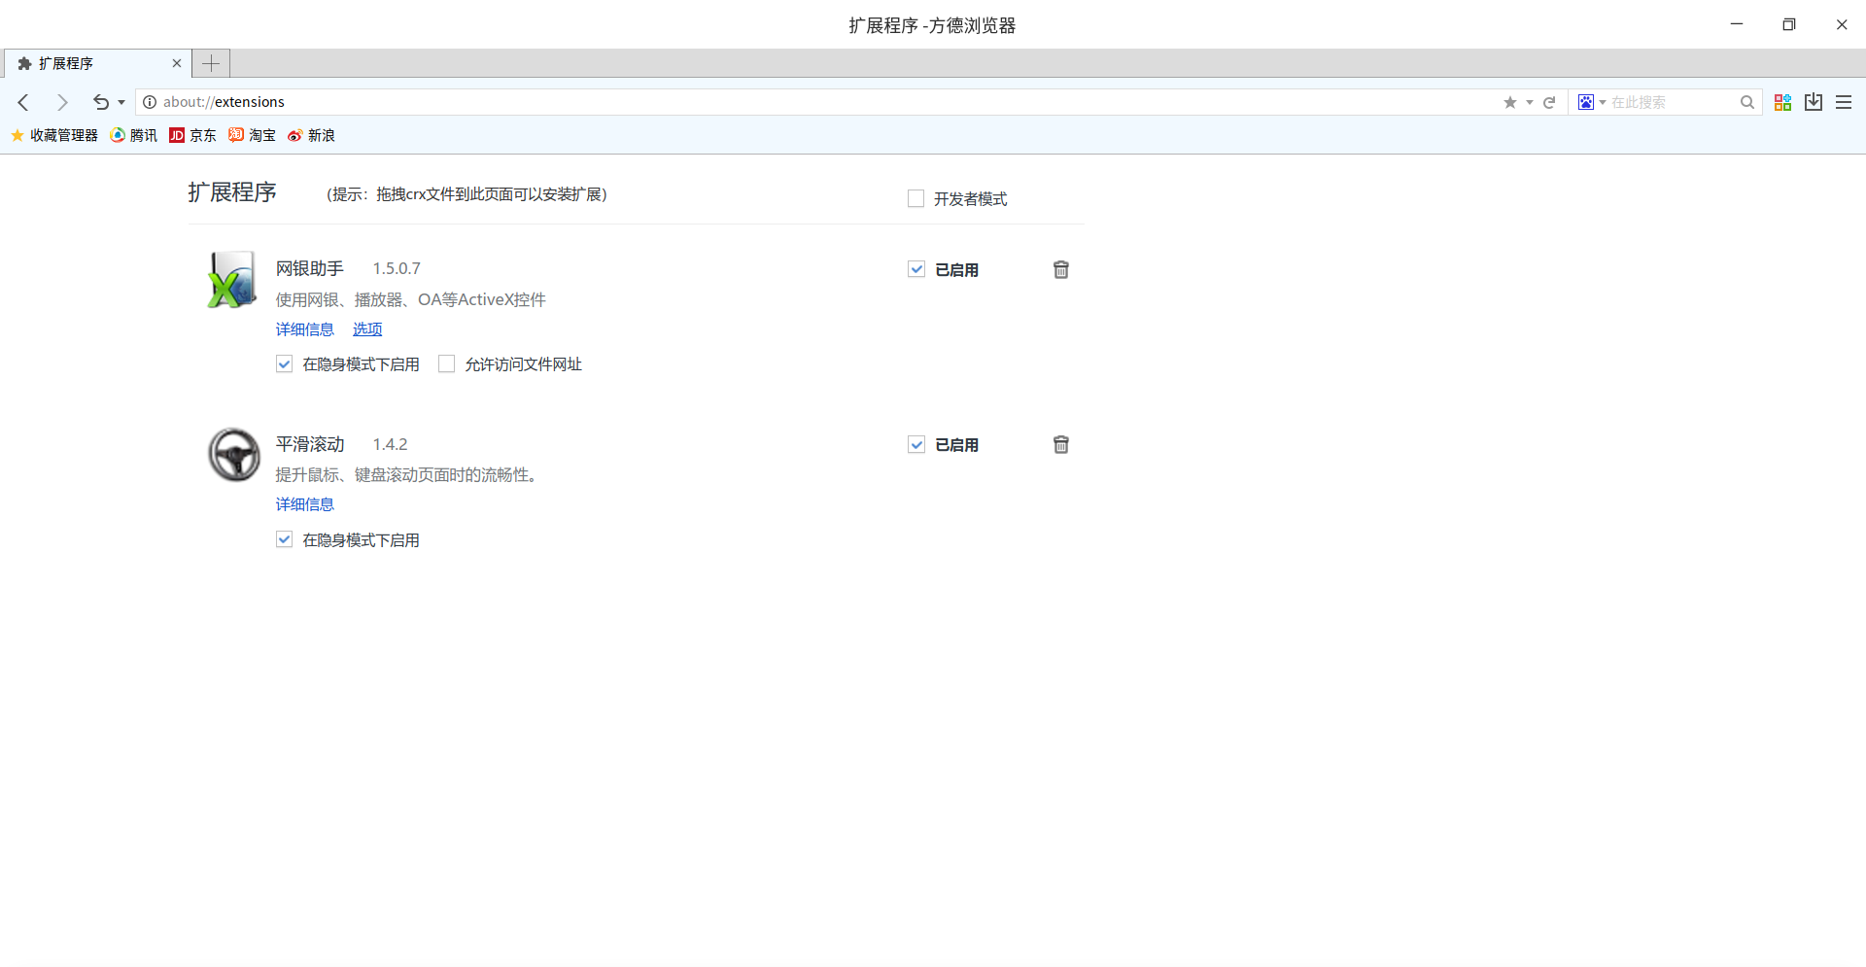Open the search engine selector dropdown
This screenshot has width=1866, height=967.
[1592, 102]
